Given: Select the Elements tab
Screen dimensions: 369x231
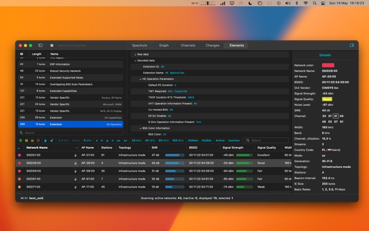Looking at the screenshot, I should click(237, 45).
